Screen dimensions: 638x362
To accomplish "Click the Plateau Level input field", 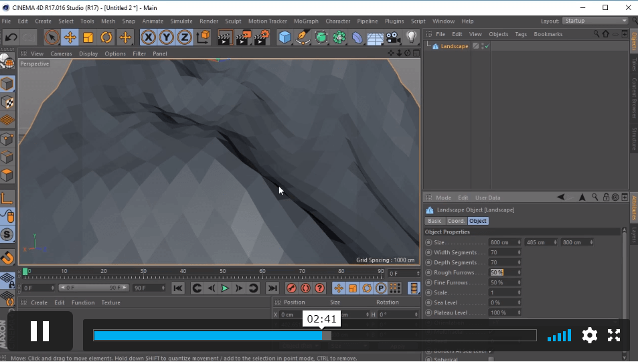I will click(x=502, y=312).
